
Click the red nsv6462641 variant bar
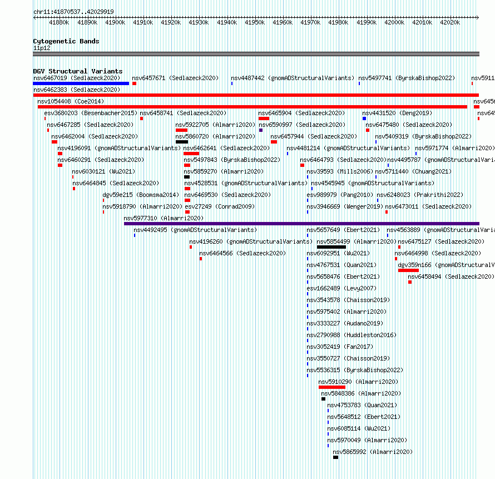coord(191,154)
